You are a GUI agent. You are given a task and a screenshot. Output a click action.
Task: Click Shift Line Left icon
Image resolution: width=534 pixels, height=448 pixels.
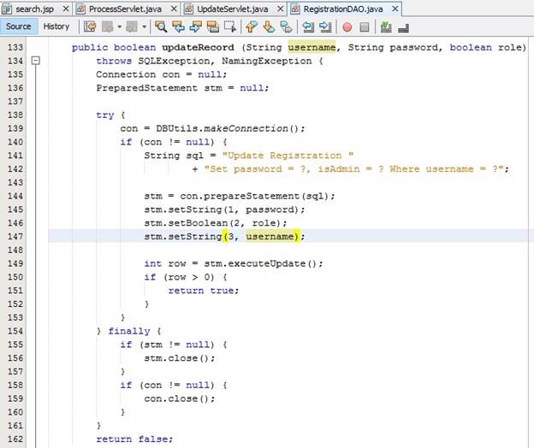308,27
